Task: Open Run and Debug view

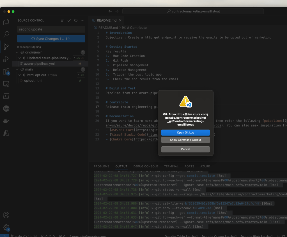Action: pyautogui.click(x=6, y=59)
